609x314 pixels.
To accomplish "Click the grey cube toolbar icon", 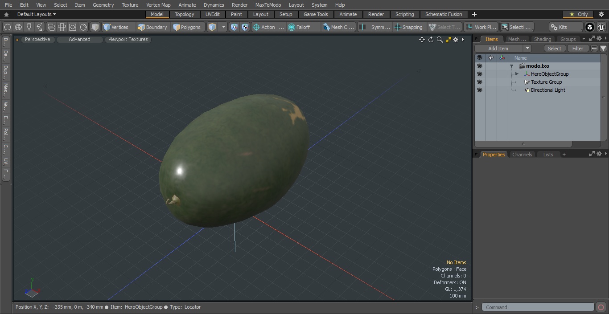I will click(x=95, y=27).
